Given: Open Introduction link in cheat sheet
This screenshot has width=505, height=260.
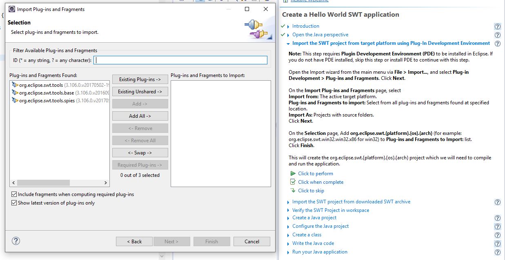Looking at the screenshot, I should [x=306, y=26].
